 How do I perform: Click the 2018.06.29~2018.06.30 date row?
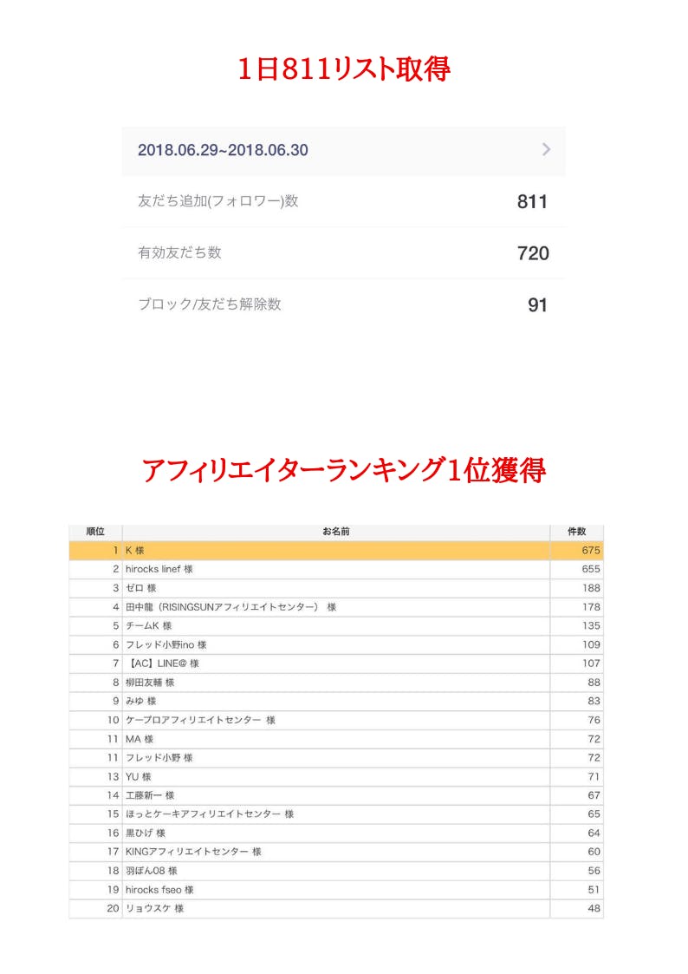coord(342,150)
